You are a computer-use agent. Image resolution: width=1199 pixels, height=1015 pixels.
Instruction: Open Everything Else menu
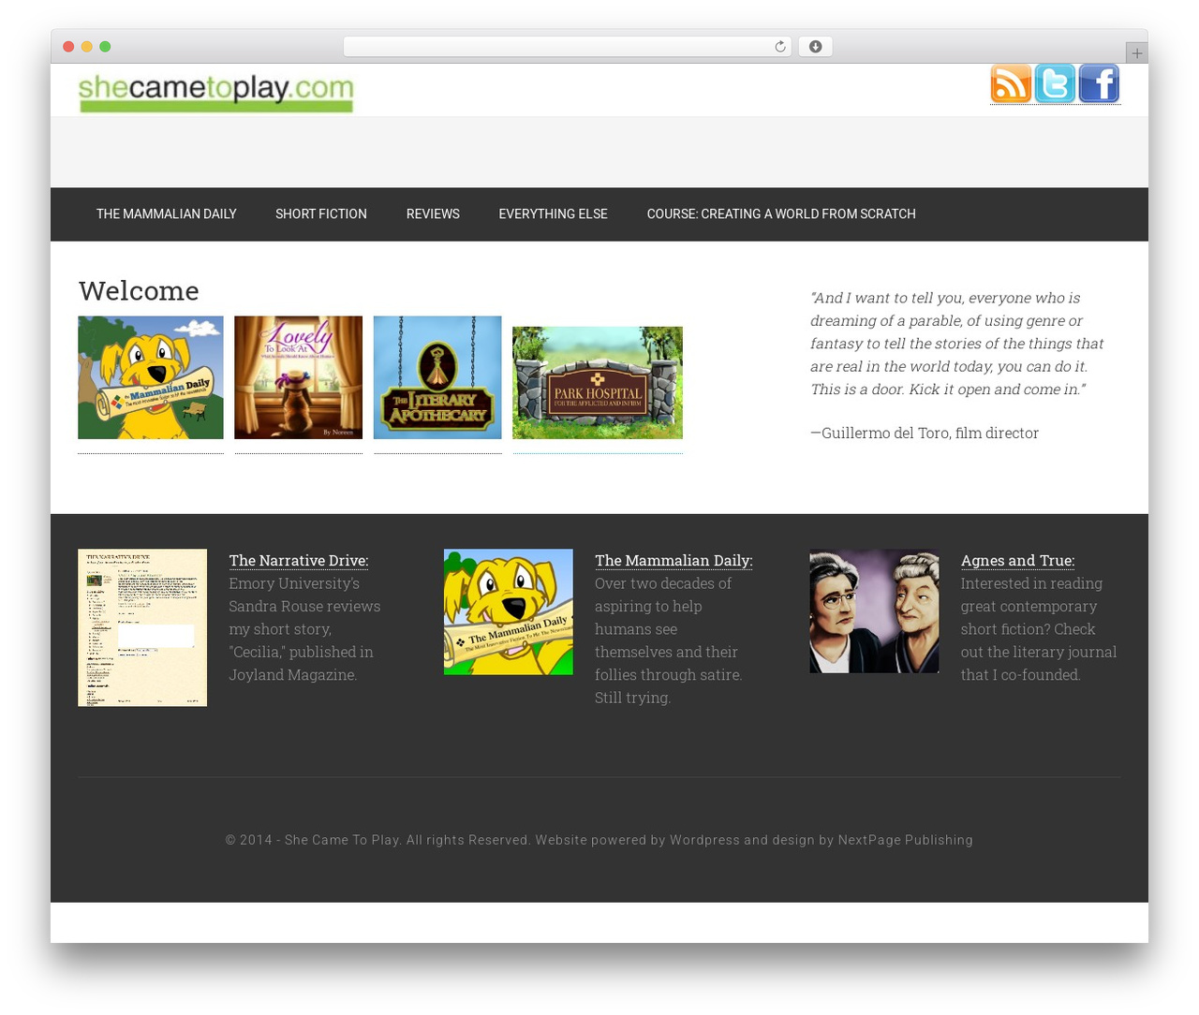coord(553,214)
